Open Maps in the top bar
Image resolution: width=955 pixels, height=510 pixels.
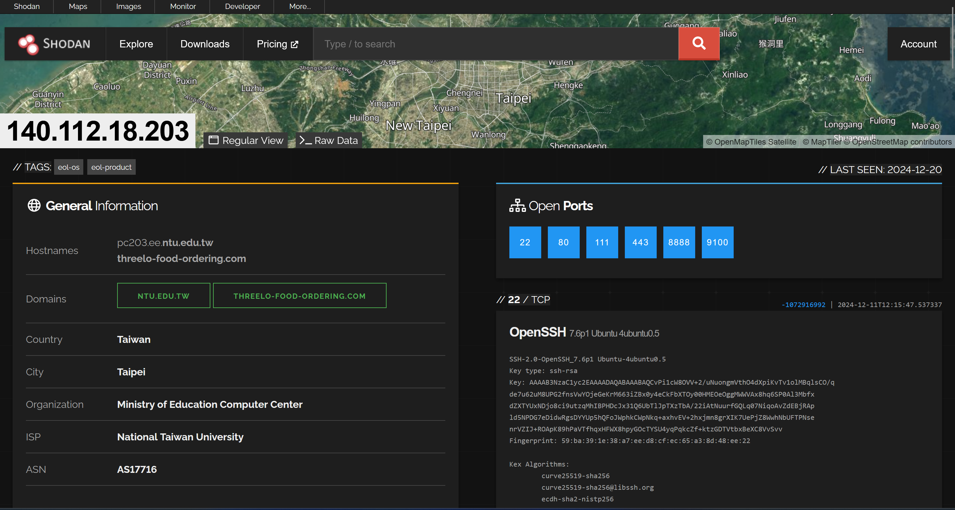(x=78, y=6)
